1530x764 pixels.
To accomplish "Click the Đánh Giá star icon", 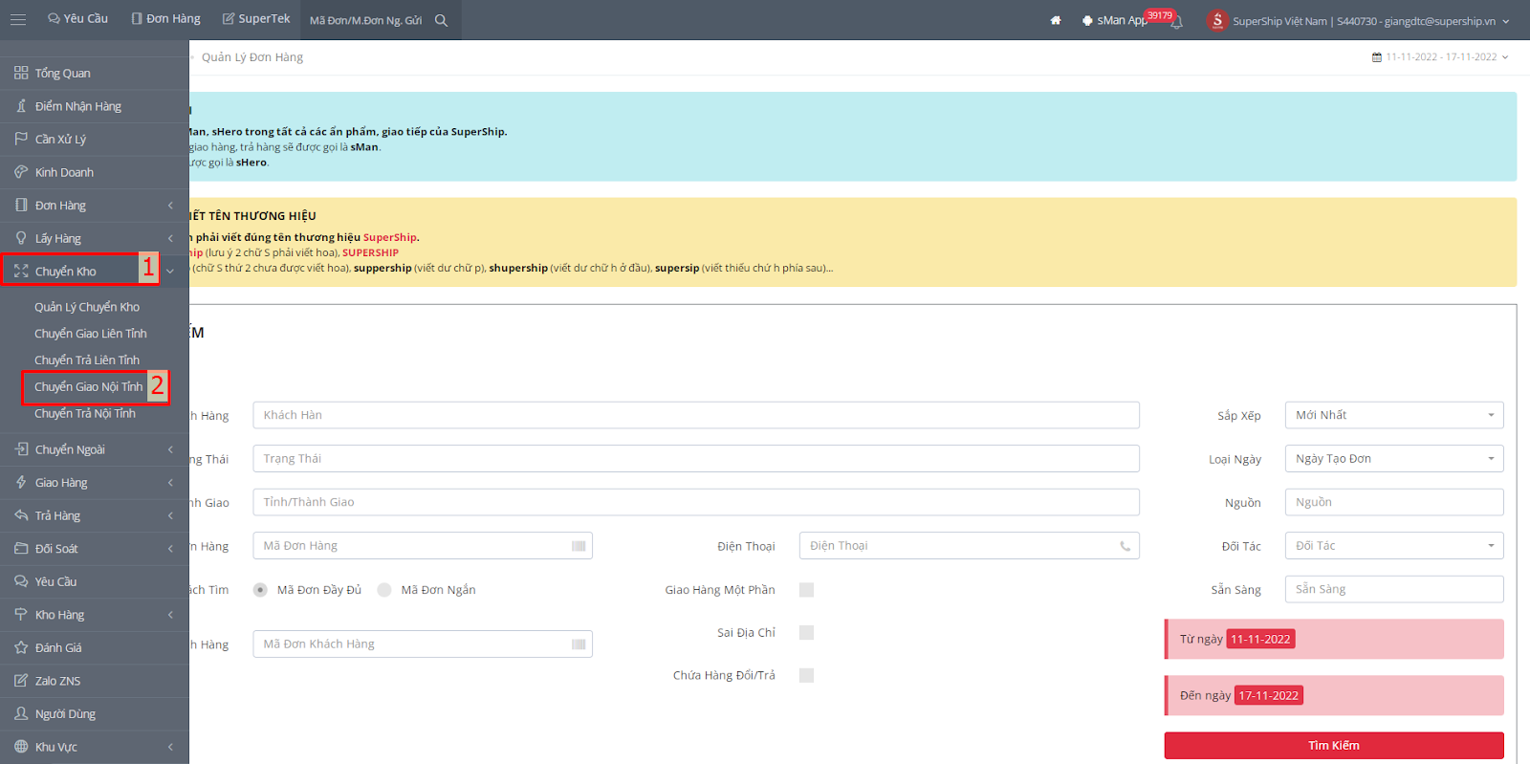I will [21, 647].
